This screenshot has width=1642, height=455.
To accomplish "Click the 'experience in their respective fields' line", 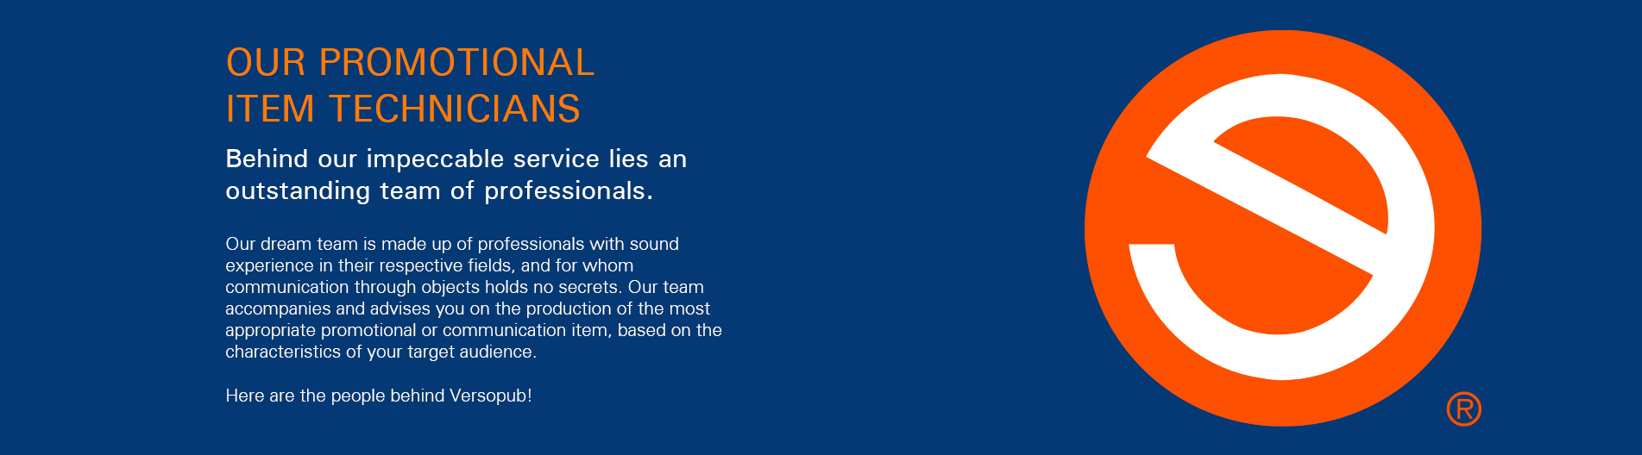I will 430,265.
